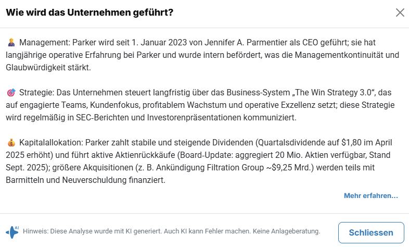This screenshot has width=409, height=247.
Task: Click the Strategie target emoji icon
Action: tap(11, 93)
